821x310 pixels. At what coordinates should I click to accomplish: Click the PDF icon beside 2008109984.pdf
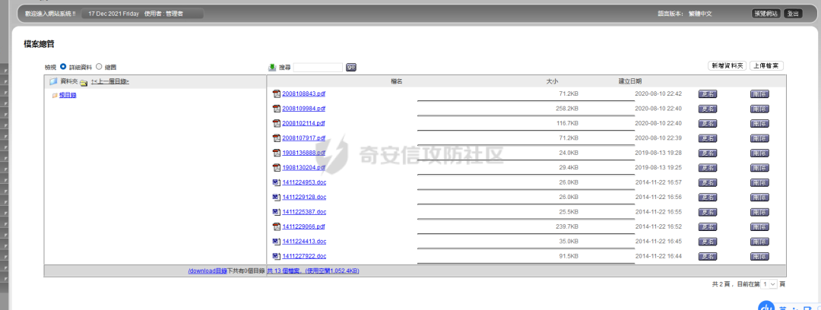point(277,109)
